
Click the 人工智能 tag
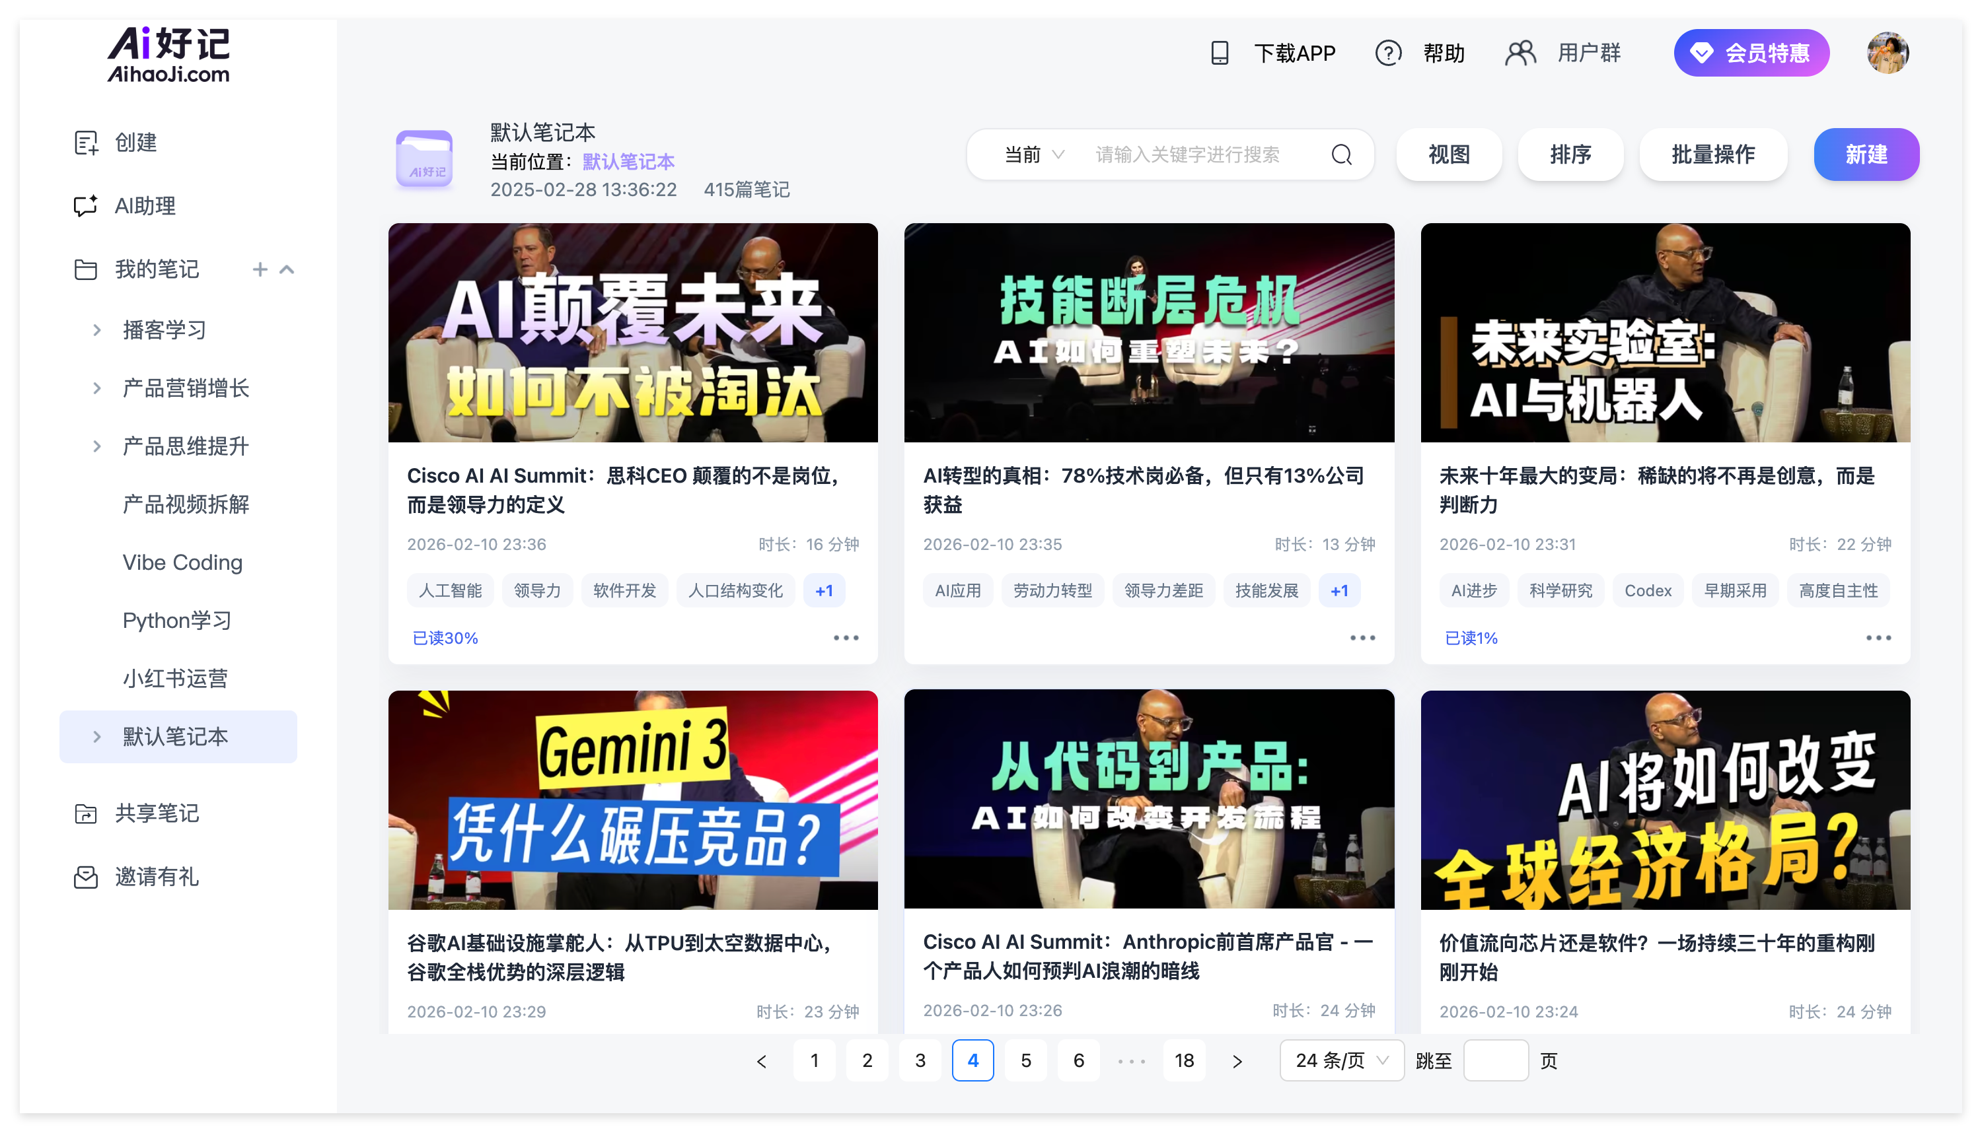pyautogui.click(x=450, y=591)
